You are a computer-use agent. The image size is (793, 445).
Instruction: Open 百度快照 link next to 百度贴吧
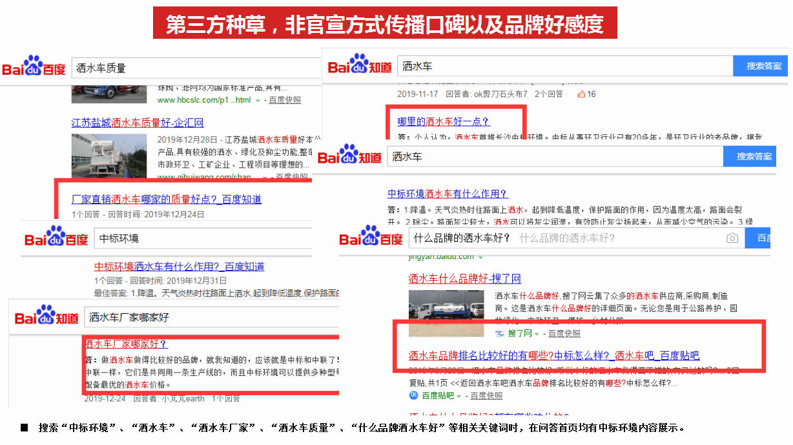click(x=487, y=396)
